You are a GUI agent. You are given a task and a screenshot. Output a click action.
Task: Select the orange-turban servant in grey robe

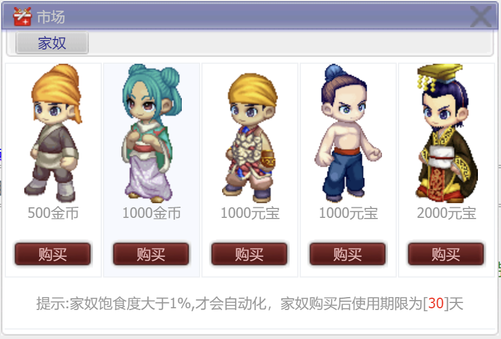53,133
